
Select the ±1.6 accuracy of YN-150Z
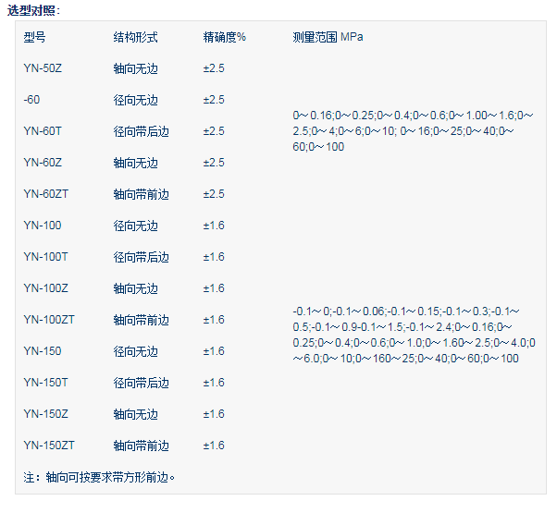(x=214, y=414)
